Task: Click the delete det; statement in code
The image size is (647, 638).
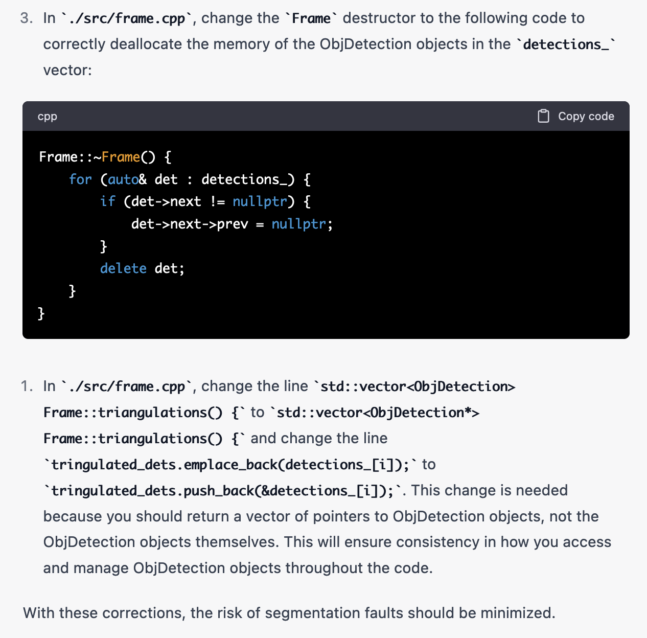Action: 142,268
